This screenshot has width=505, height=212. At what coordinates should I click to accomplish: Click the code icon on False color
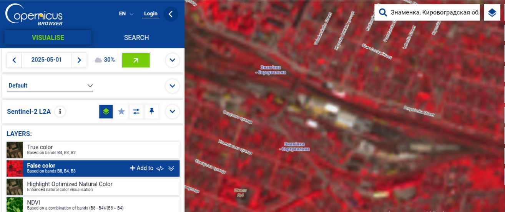click(160, 169)
